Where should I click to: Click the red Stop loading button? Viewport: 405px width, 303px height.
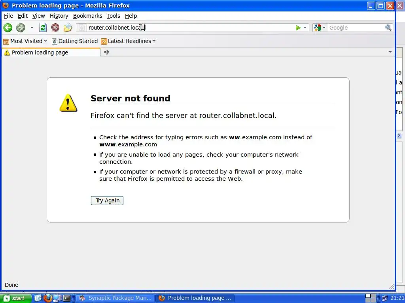[55, 28]
